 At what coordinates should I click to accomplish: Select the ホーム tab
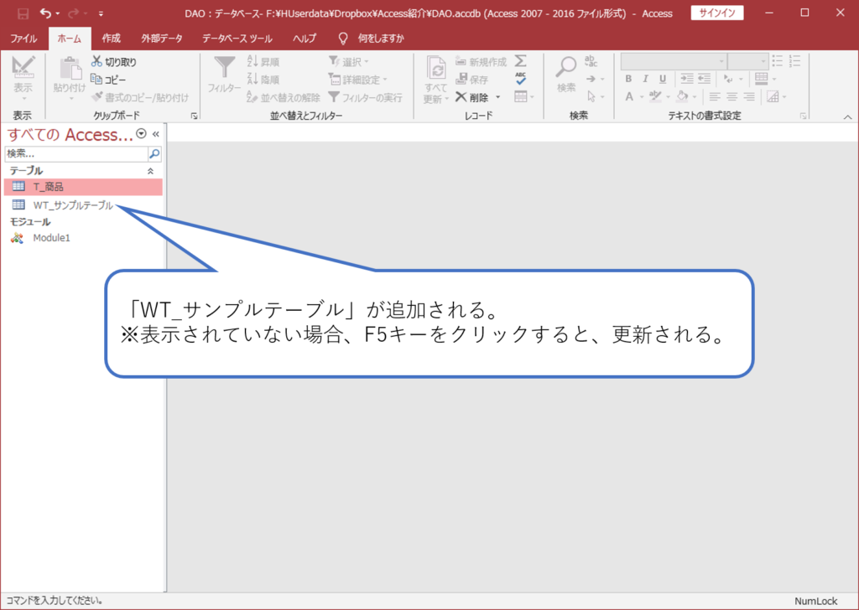[x=70, y=39]
